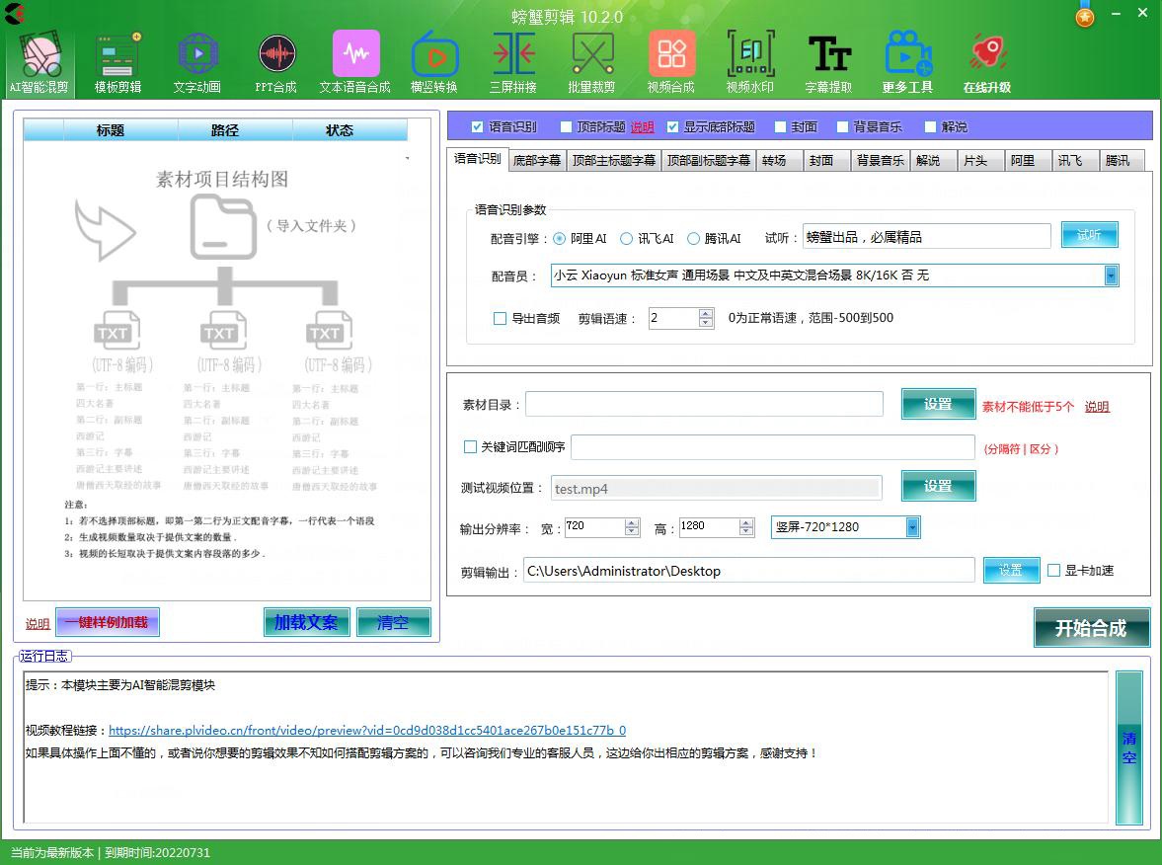Open the 视频水印 video watermark tool
The width and height of the screenshot is (1162, 865).
(750, 61)
